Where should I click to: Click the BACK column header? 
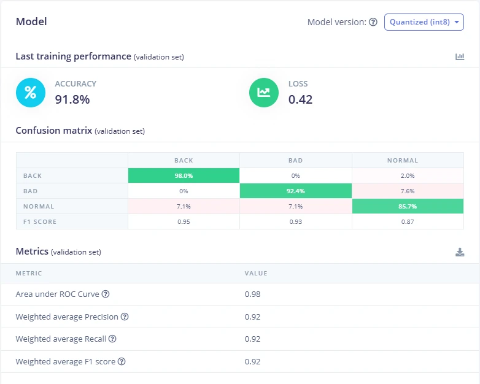[x=184, y=160]
